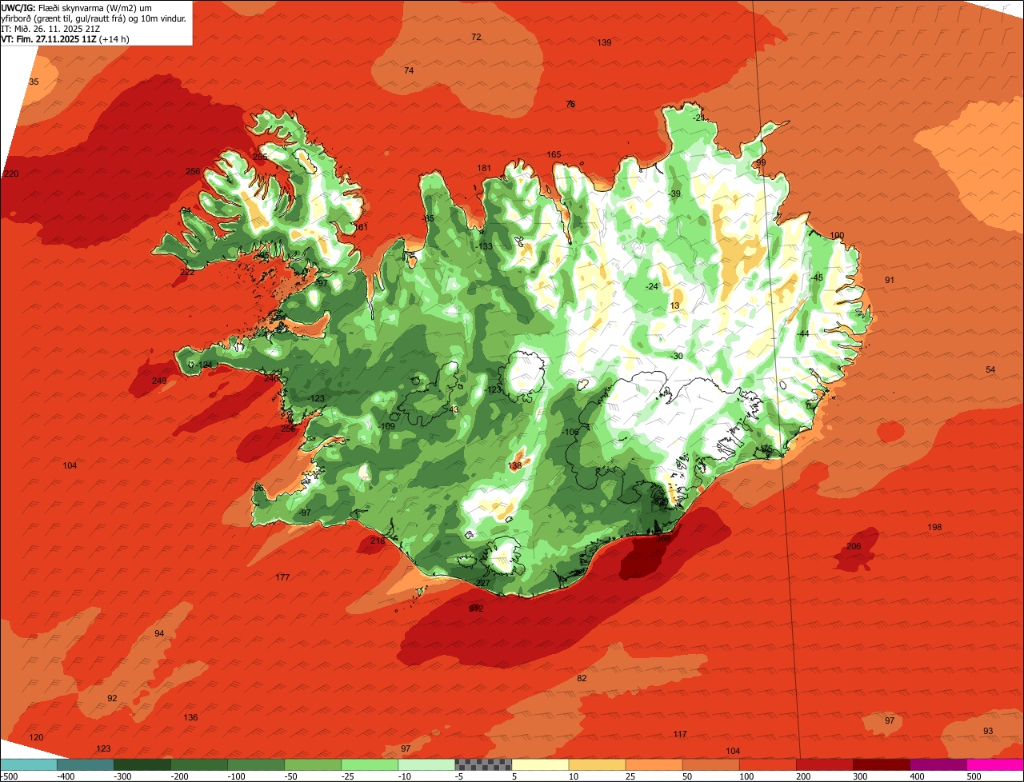
Task: Click the purple 400 to 500 legend swatch
Action: (x=938, y=764)
